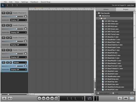The width and height of the screenshot is (136, 102).
Task: Open the Feedback menu
Action: pyautogui.click(x=34, y=2)
